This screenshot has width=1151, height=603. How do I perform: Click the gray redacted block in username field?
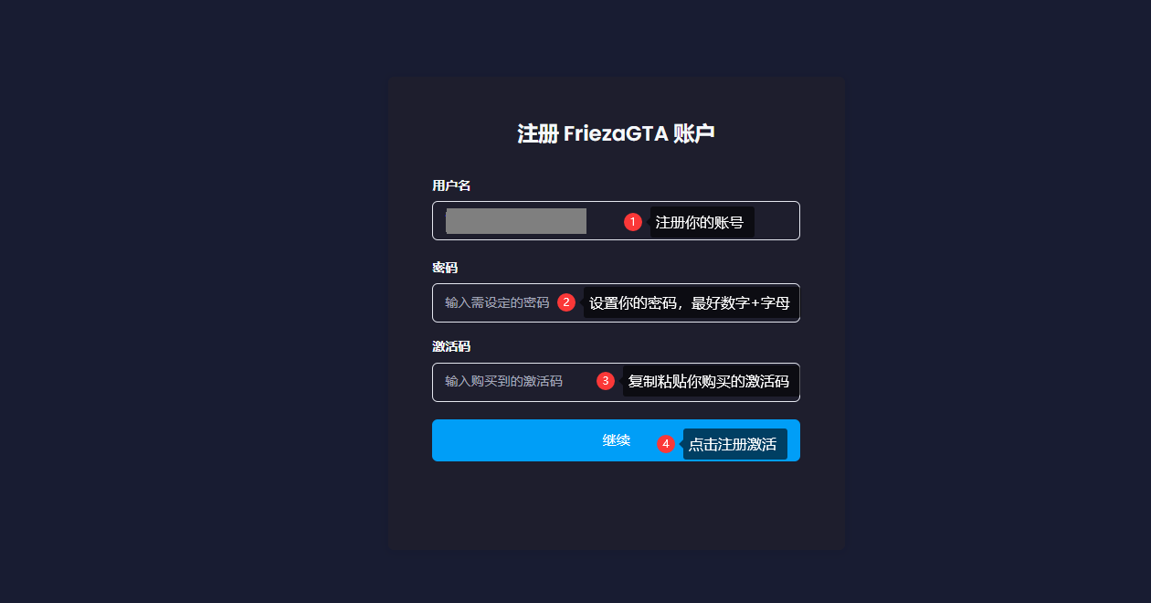click(516, 221)
